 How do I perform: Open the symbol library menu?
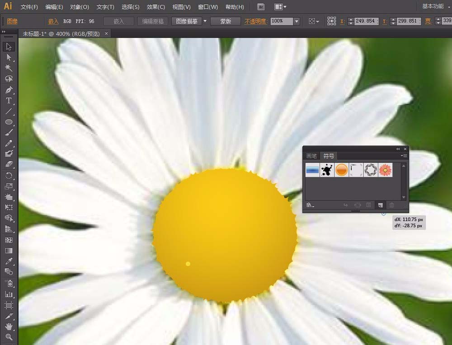[x=310, y=205]
